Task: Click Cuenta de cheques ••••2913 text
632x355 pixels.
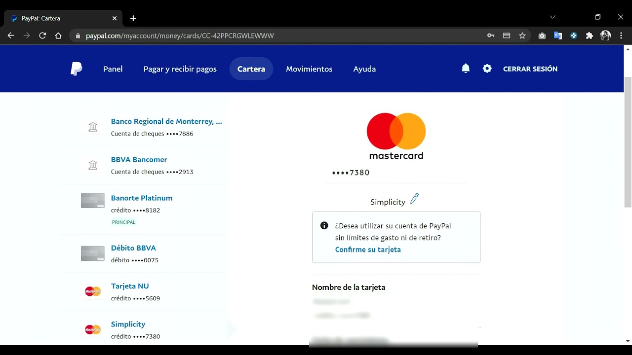Action: point(152,172)
